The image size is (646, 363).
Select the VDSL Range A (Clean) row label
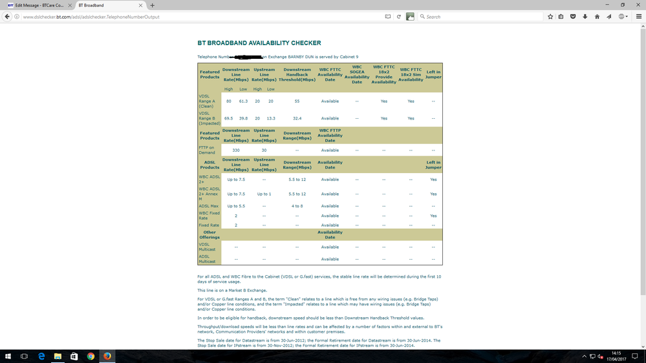coord(207,101)
